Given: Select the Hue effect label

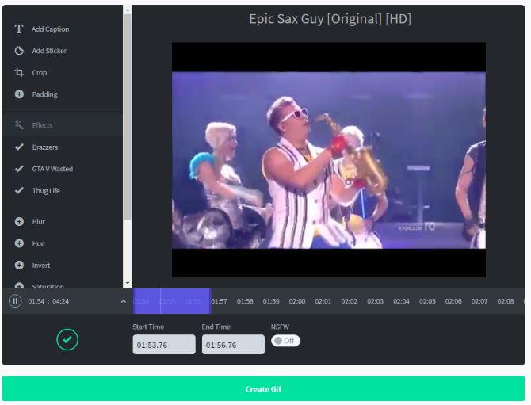Looking at the screenshot, I should [38, 243].
